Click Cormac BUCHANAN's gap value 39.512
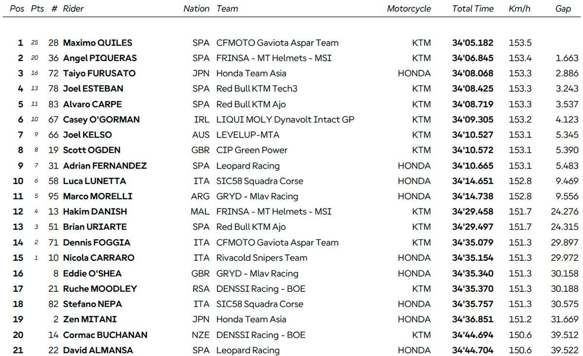The image size is (583, 356). click(565, 335)
